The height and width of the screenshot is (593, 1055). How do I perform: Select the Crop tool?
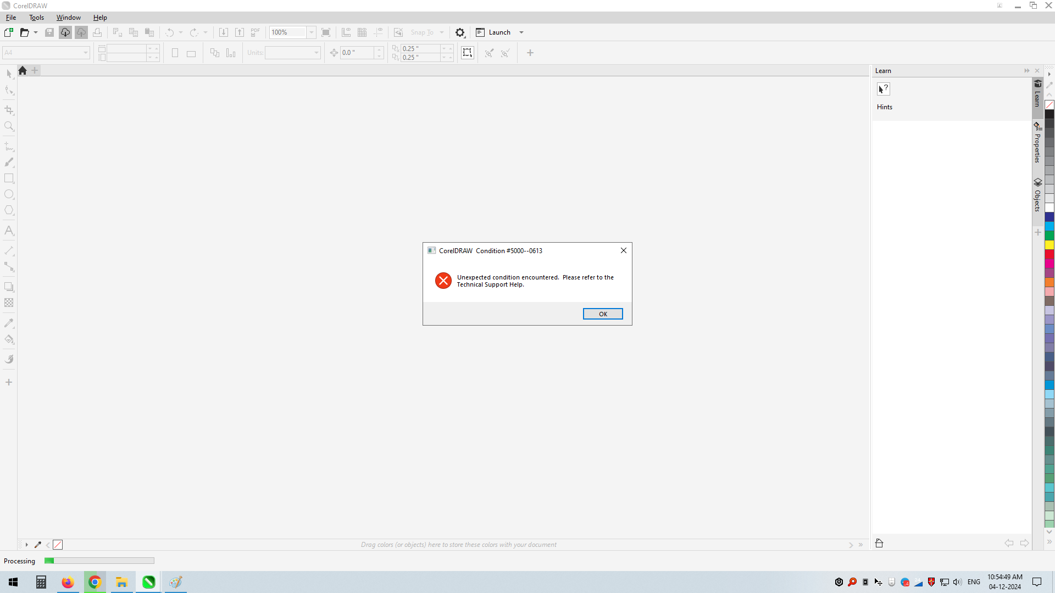click(x=9, y=110)
